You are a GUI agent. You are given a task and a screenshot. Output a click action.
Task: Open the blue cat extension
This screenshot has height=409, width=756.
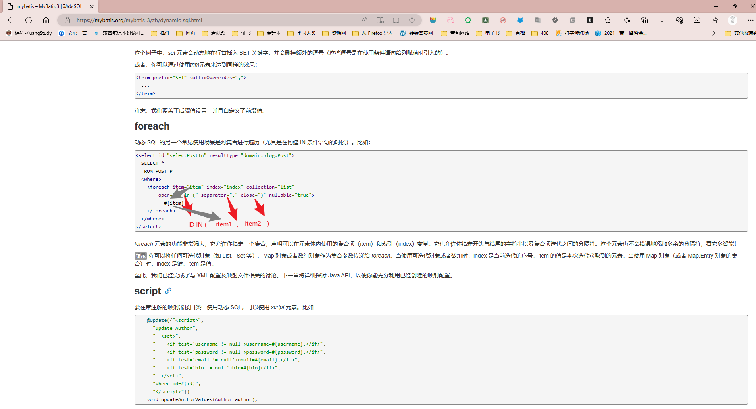tap(520, 20)
